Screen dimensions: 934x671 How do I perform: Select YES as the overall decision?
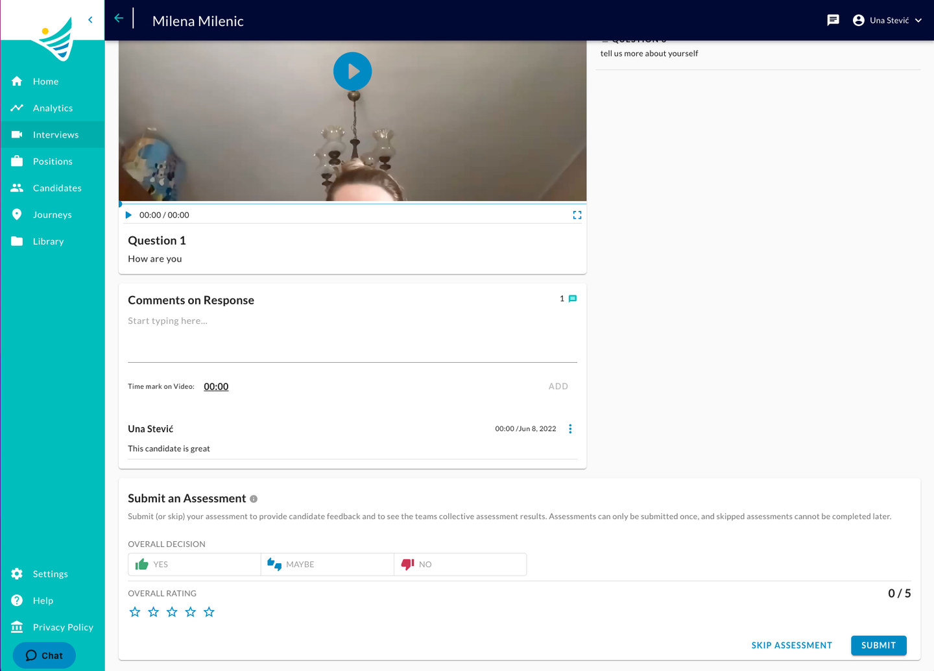195,565
